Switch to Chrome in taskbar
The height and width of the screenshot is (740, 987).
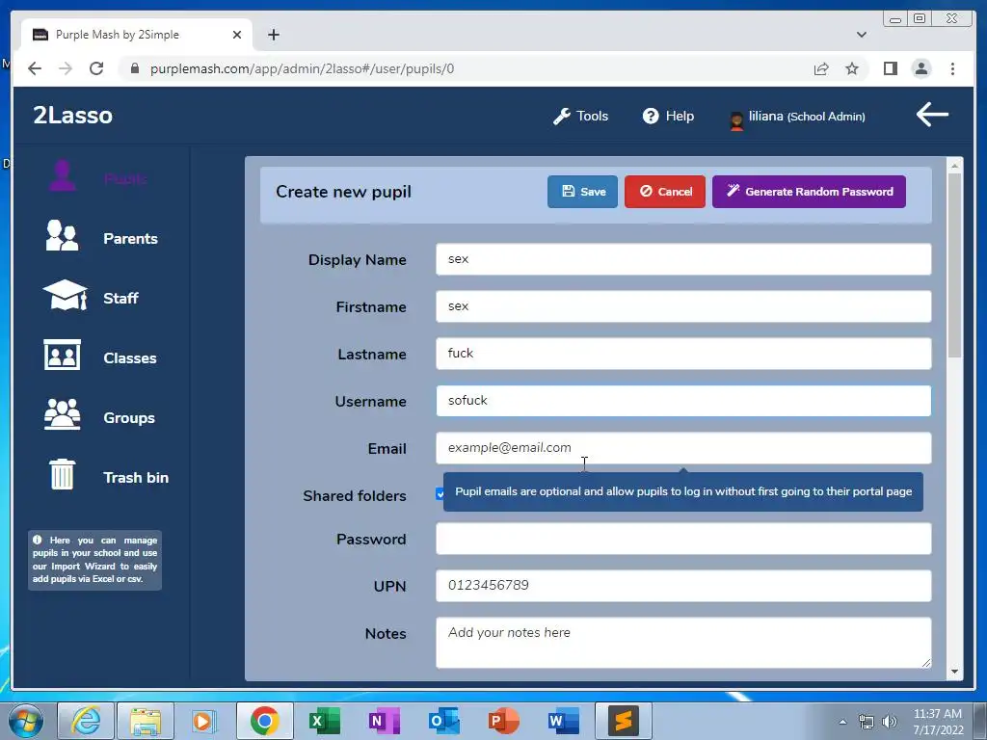(264, 721)
